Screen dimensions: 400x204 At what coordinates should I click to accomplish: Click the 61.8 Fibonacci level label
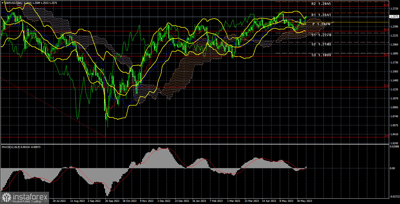point(386,5)
